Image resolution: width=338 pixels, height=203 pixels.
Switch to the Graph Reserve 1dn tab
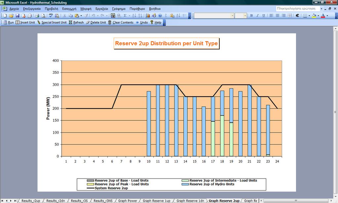click(x=190, y=201)
